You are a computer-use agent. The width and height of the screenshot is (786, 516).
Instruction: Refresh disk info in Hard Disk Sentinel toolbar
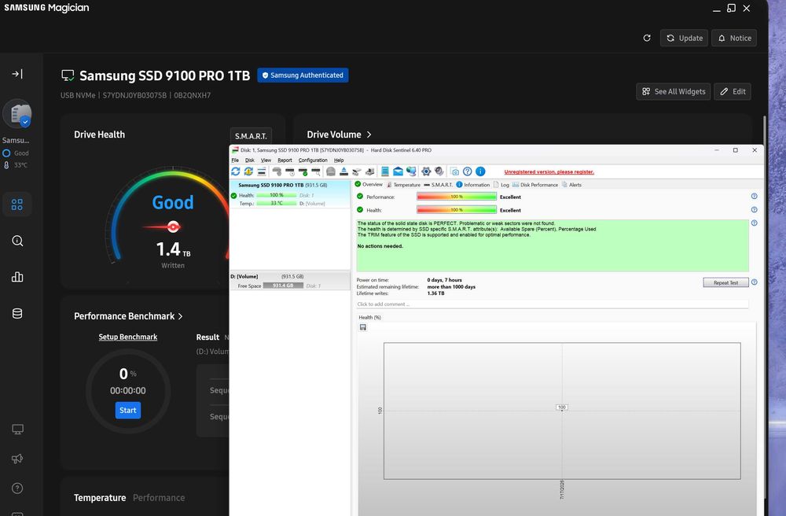click(235, 171)
